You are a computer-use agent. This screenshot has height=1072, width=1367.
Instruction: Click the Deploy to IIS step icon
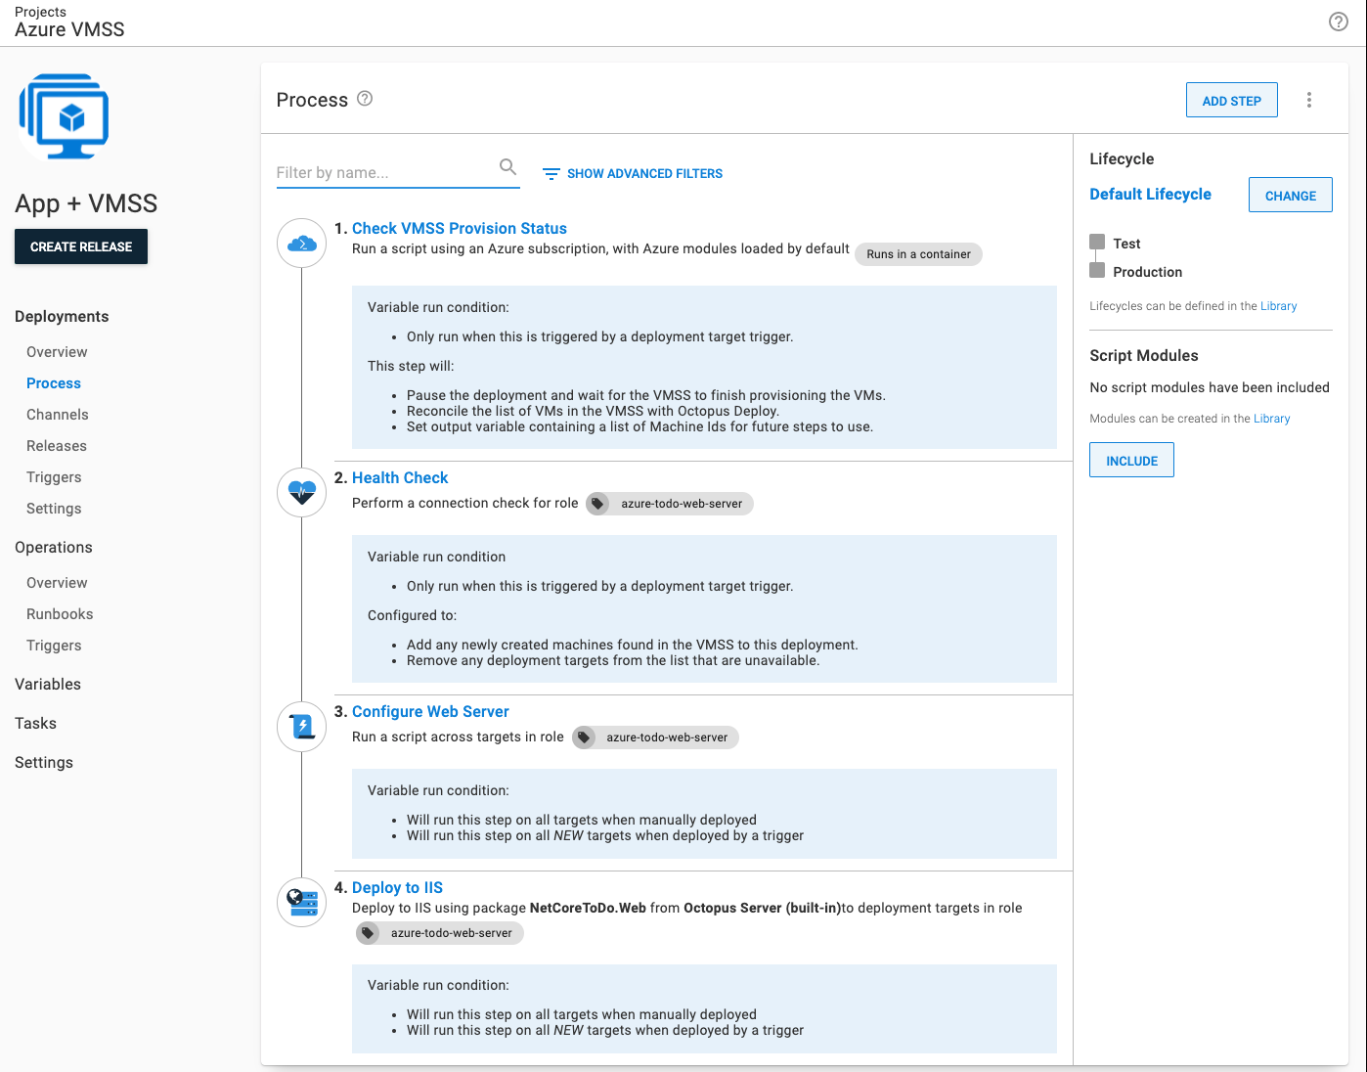click(301, 902)
